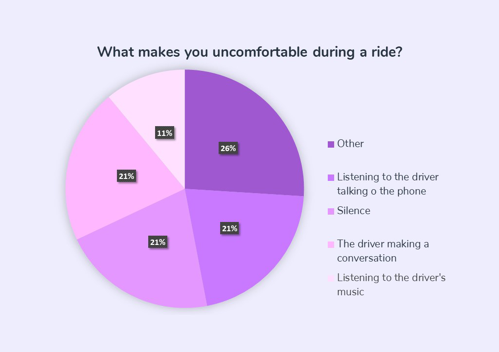The height and width of the screenshot is (352, 499).
Task: Click the Other legend text
Action: pos(350,144)
